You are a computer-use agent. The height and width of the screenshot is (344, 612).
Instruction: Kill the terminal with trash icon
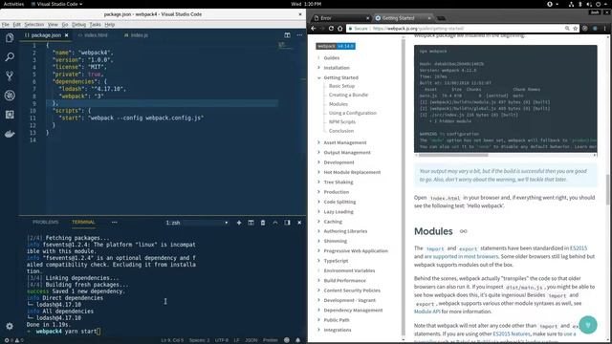(263, 223)
